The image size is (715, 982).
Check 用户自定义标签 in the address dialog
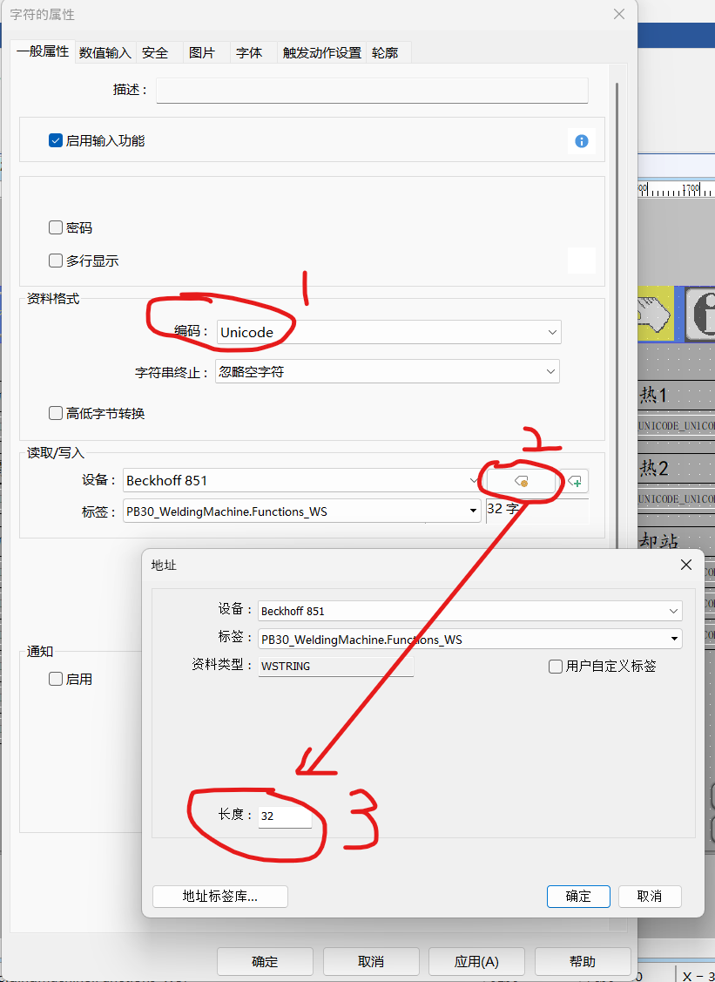[x=556, y=667]
